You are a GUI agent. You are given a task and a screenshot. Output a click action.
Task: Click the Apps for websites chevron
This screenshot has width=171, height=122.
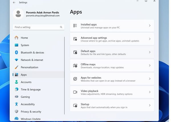(150, 79)
